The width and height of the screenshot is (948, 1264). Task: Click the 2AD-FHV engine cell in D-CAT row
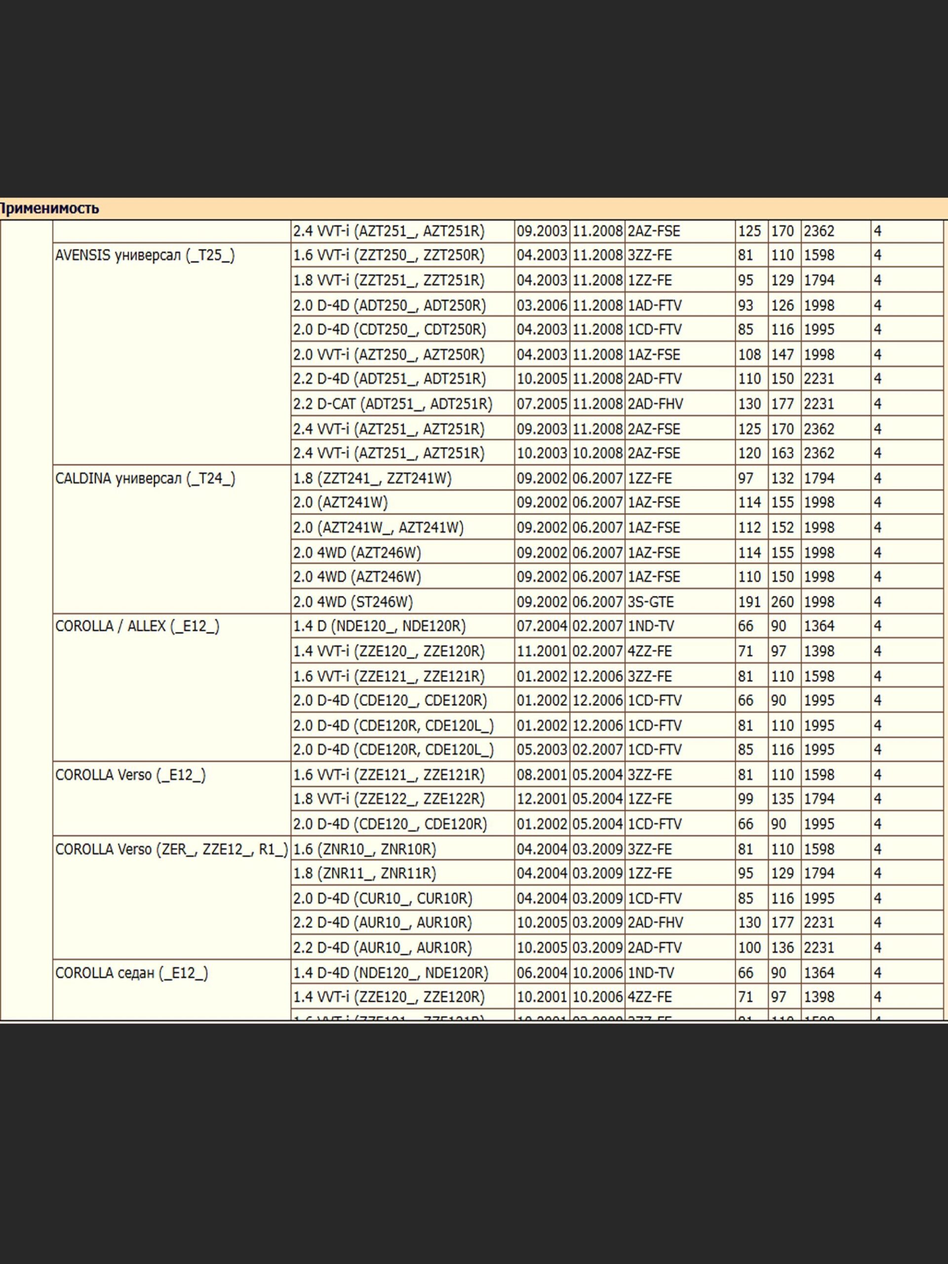[655, 404]
